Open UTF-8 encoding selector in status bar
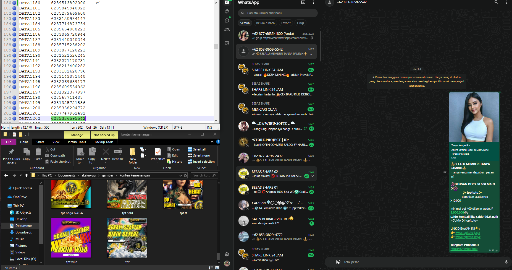512x270 pixels. tap(178, 128)
